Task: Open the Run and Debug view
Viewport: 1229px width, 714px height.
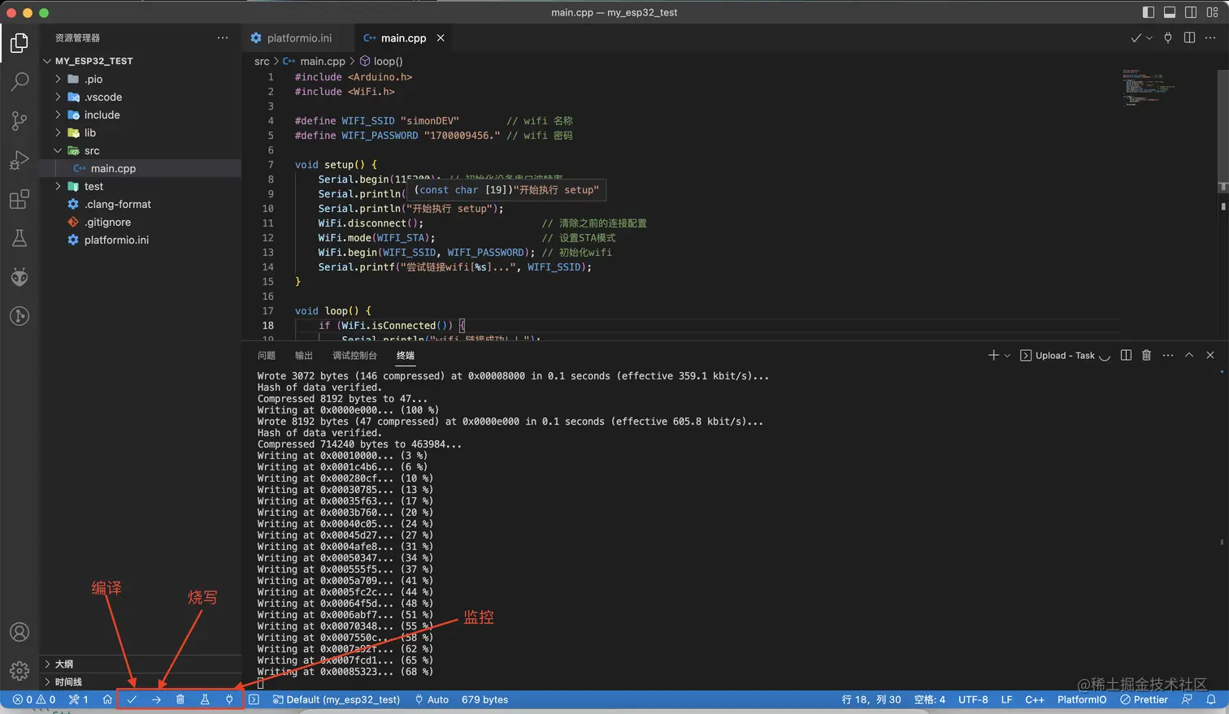Action: click(20, 160)
